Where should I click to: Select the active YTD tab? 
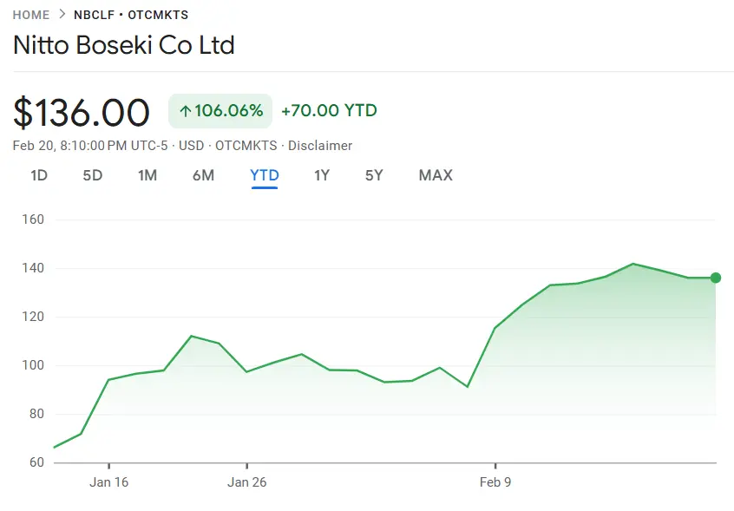[x=265, y=175]
